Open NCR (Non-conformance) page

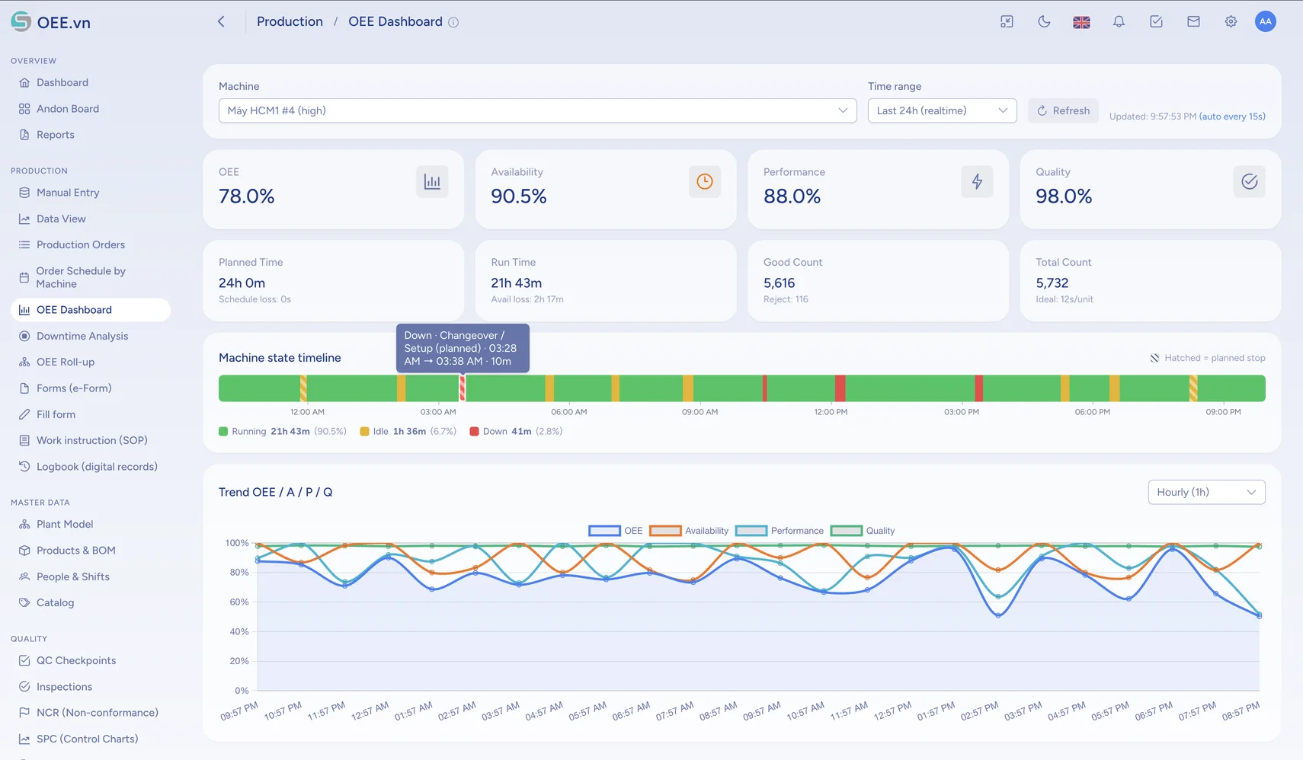(91, 712)
